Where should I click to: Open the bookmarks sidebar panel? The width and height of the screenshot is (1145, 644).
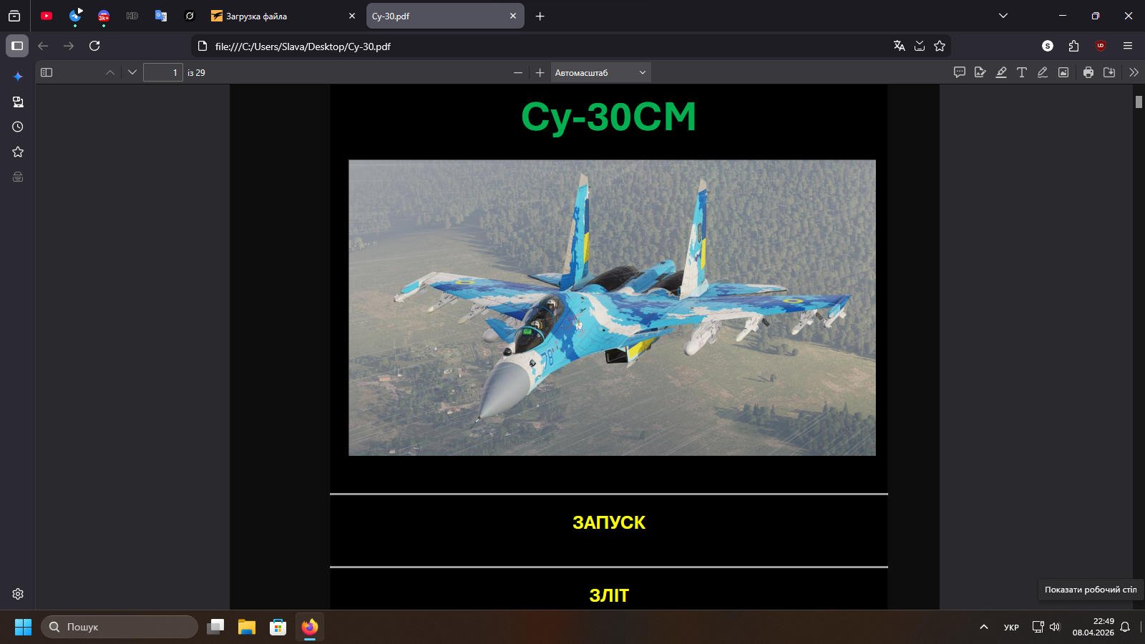[x=18, y=152]
